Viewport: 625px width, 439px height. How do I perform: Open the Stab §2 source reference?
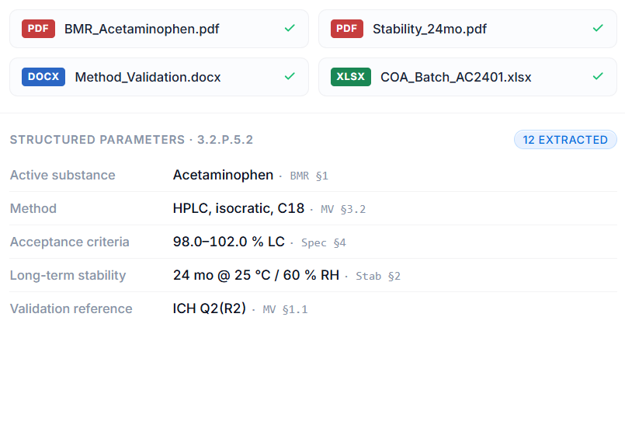(378, 277)
